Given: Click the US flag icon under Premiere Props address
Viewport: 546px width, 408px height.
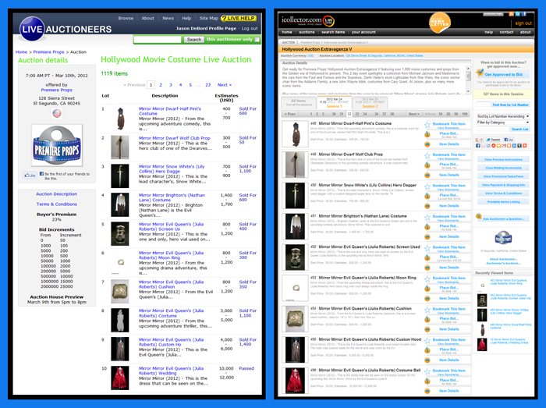Looking at the screenshot, I should [x=56, y=113].
